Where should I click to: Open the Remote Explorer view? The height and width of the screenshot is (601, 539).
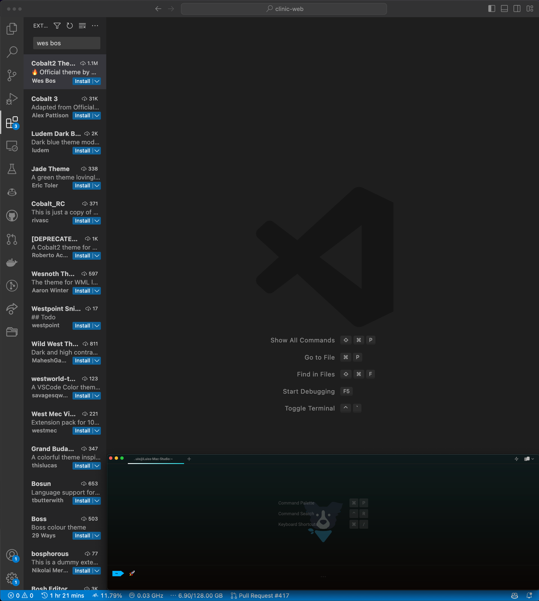click(12, 145)
